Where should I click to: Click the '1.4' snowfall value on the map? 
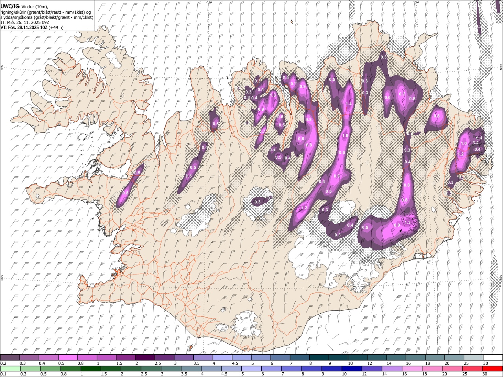click(x=349, y=104)
